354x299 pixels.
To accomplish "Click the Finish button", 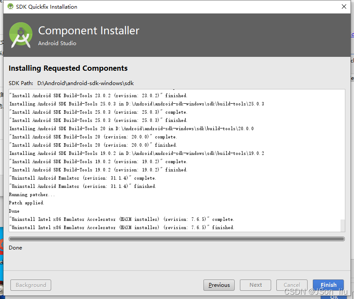I will point(328,285).
